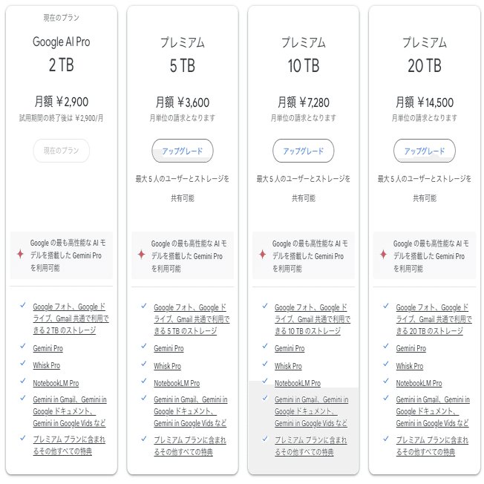
Task: Select the Premium 10 TB plan card heading
Action: coord(304,54)
